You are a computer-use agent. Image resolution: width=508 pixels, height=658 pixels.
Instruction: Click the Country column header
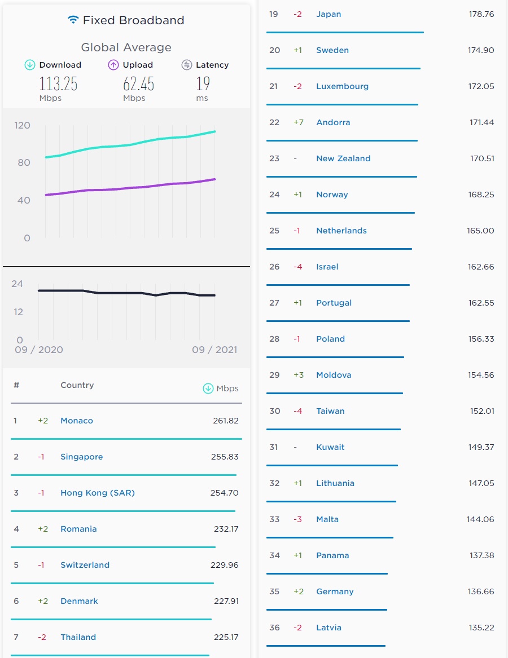point(77,385)
